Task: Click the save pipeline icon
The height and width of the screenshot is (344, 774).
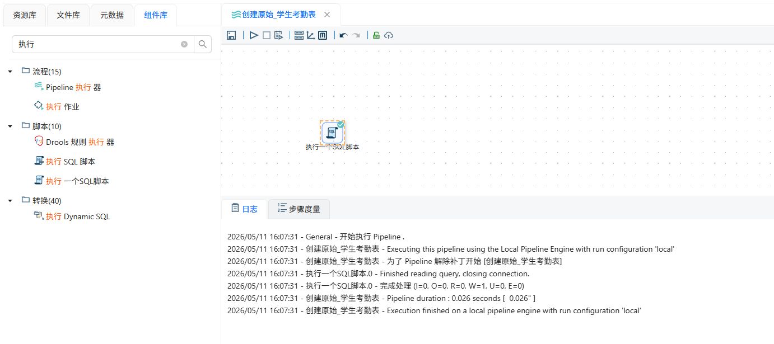Action: 231,35
